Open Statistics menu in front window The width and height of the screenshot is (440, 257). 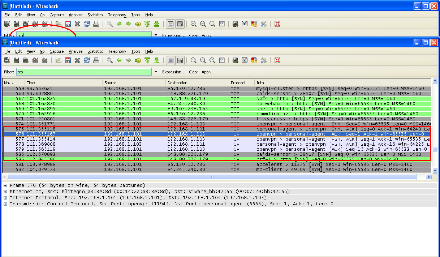pyautogui.click(x=95, y=51)
